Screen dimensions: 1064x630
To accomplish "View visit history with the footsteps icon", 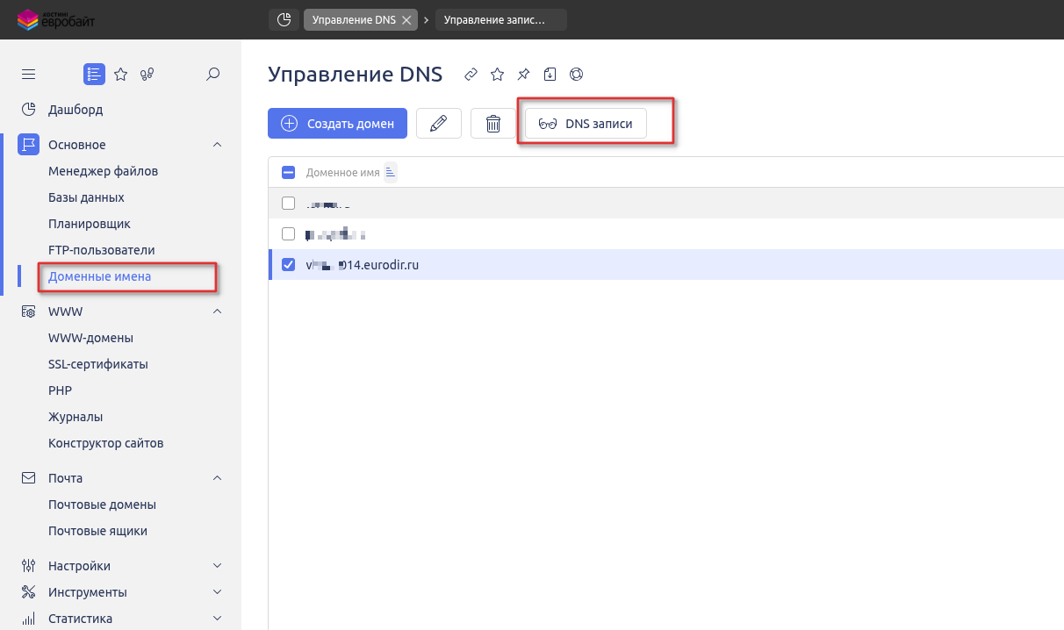I will 147,74.
